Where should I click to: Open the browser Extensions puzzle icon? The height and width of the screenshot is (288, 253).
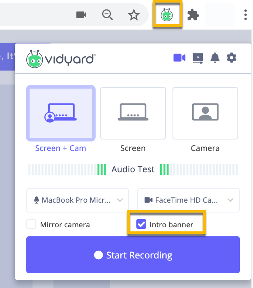click(193, 15)
